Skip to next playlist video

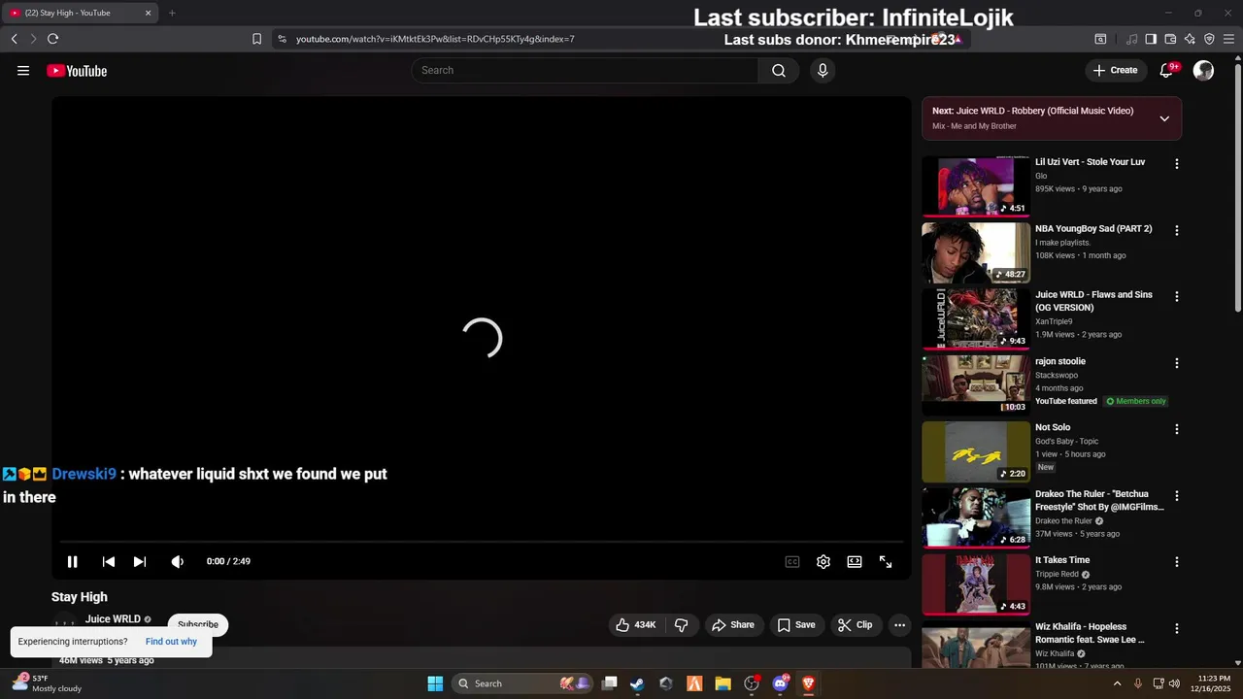[x=140, y=561]
